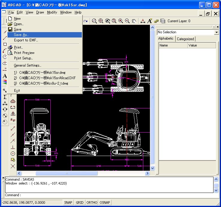Image resolution: width=221 pixels, height=207 pixels.
Task: Choose Exit from File menu
Action: (45, 91)
